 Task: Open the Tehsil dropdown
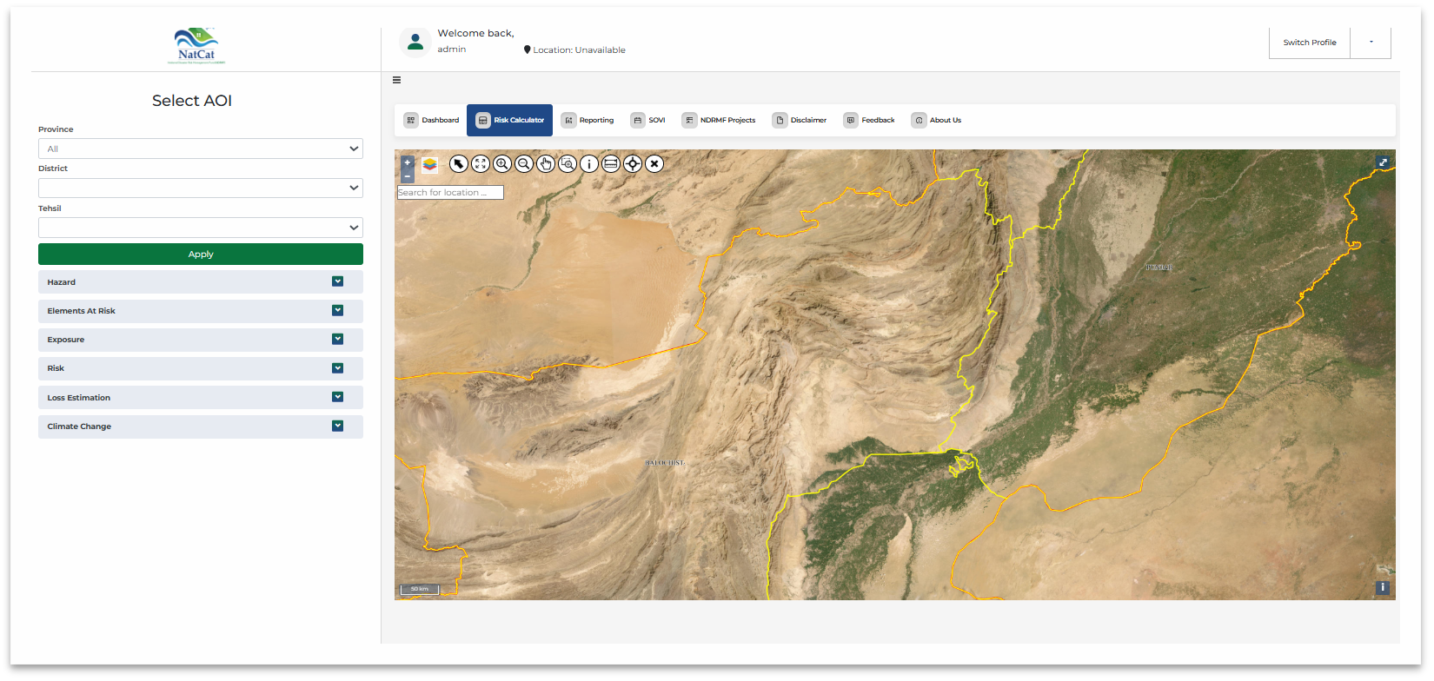200,228
